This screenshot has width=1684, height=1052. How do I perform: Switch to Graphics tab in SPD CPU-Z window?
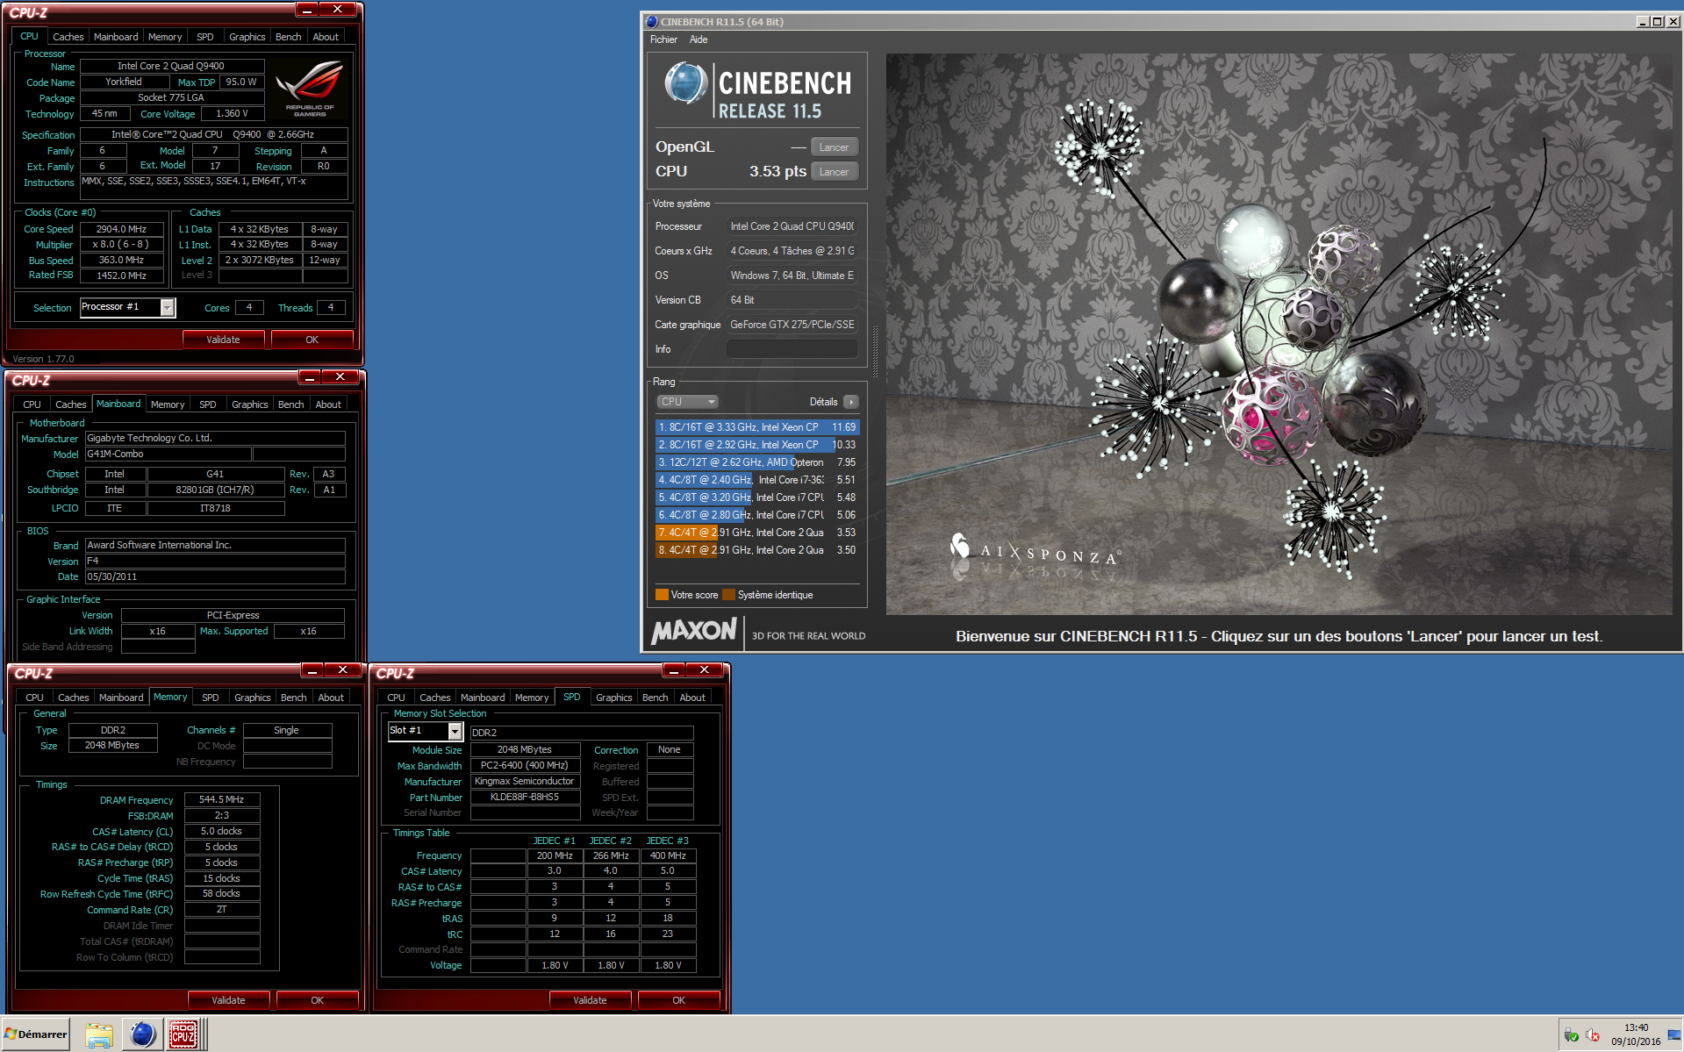click(x=613, y=698)
